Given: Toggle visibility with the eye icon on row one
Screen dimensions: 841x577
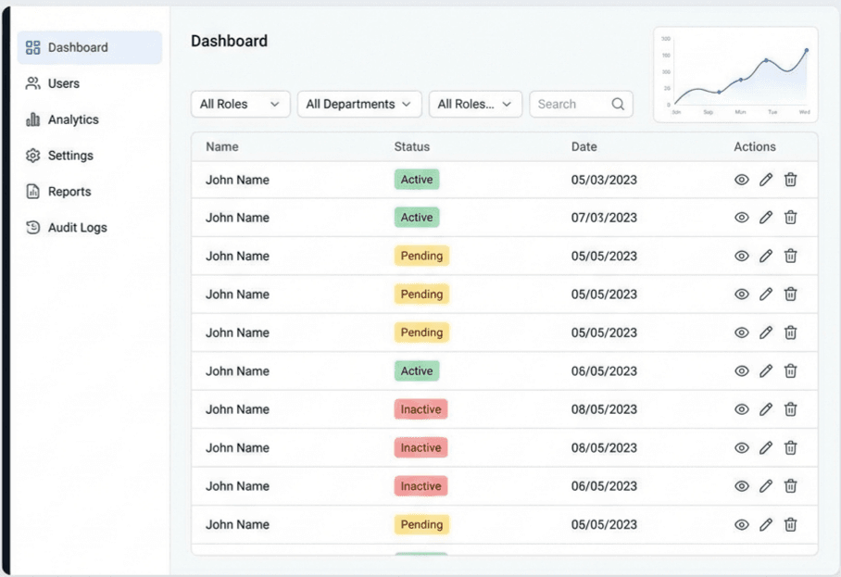Looking at the screenshot, I should (741, 179).
